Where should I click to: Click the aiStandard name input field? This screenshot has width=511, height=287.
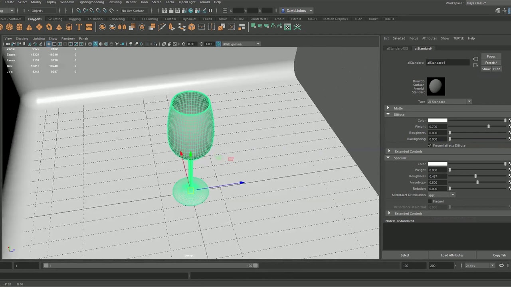(x=448, y=63)
